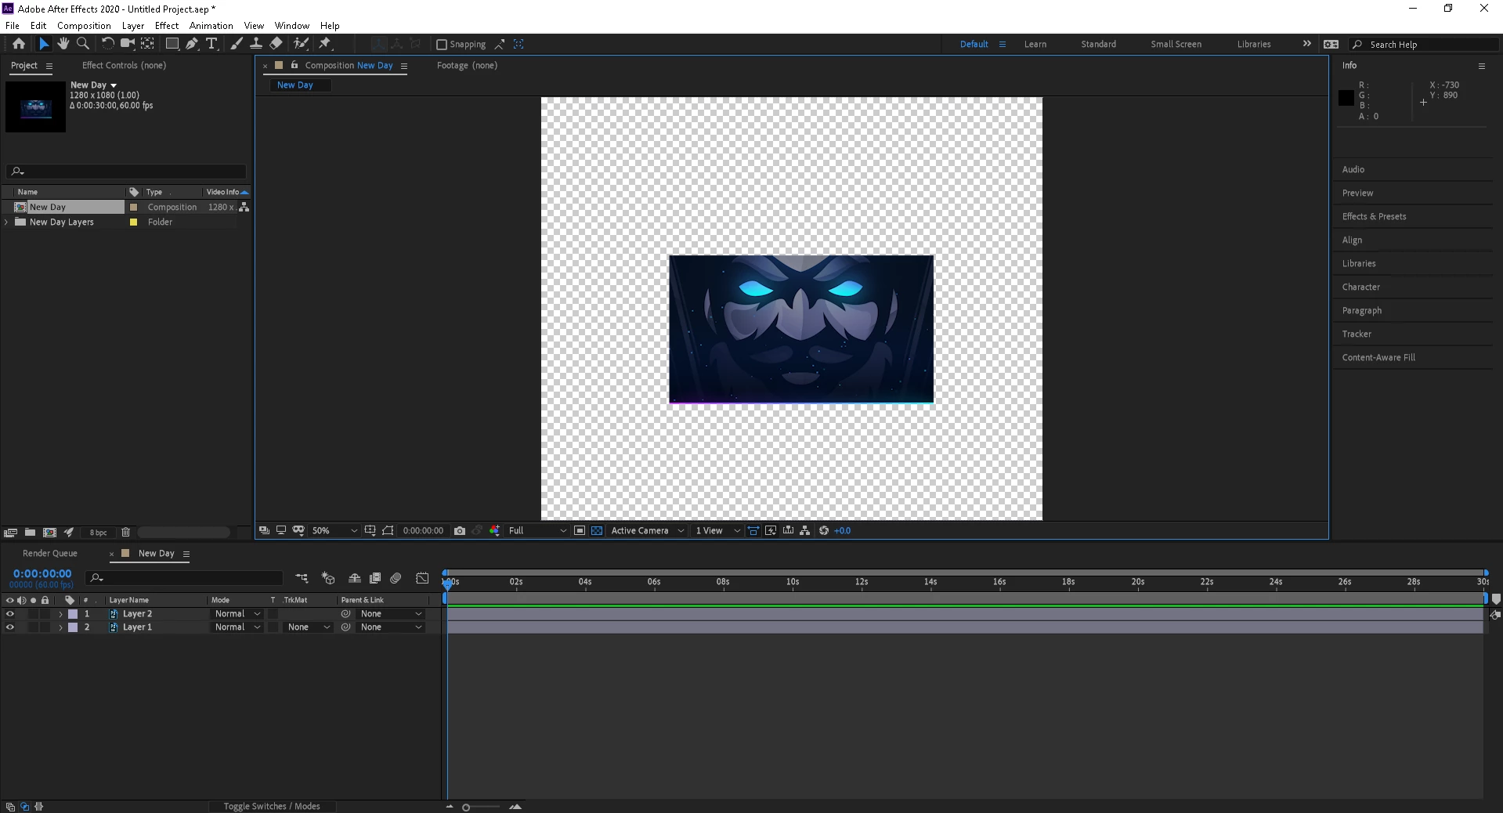The height and width of the screenshot is (813, 1503).
Task: Open the Full resolution dropdown
Action: point(537,530)
